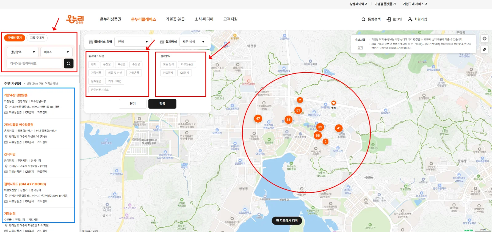This screenshot has width=492, height=232.
Task: Open the 온누리상품권 menu
Action: tap(111, 19)
